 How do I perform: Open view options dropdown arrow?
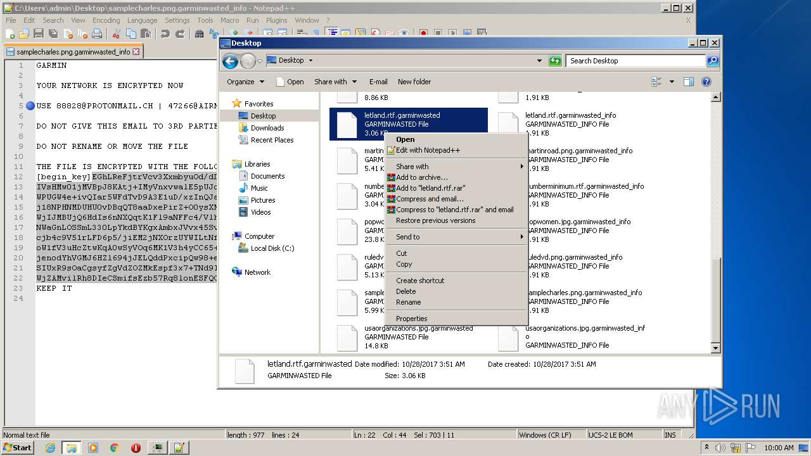tap(672, 82)
